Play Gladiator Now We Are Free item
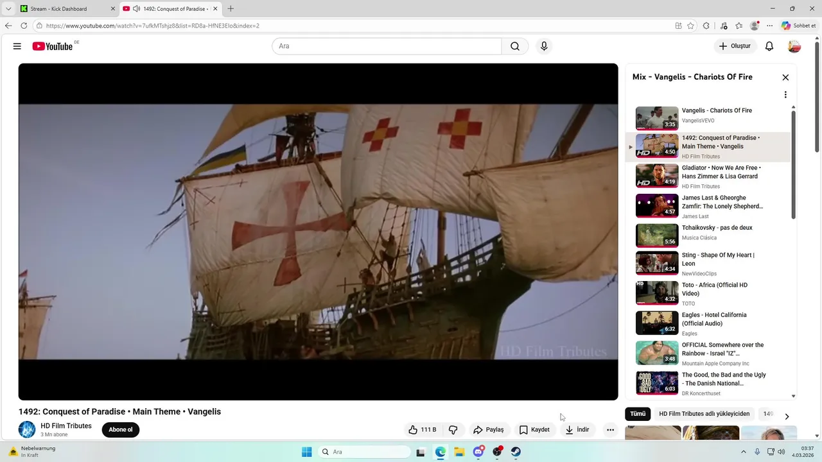822x462 pixels. click(708, 176)
